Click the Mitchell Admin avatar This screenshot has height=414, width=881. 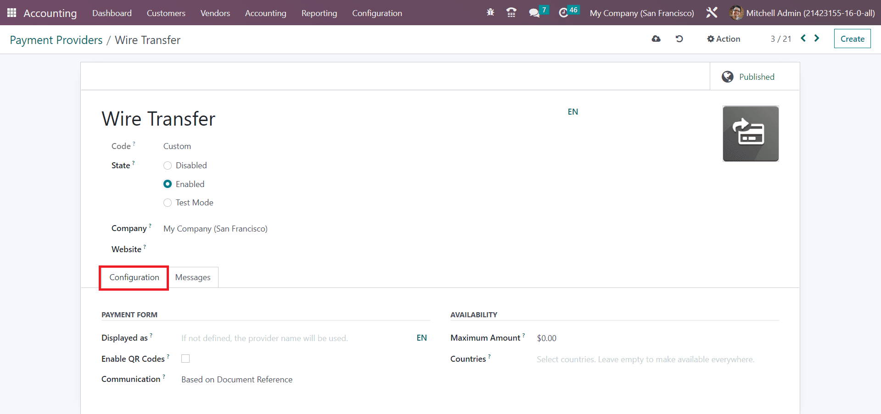click(x=736, y=13)
